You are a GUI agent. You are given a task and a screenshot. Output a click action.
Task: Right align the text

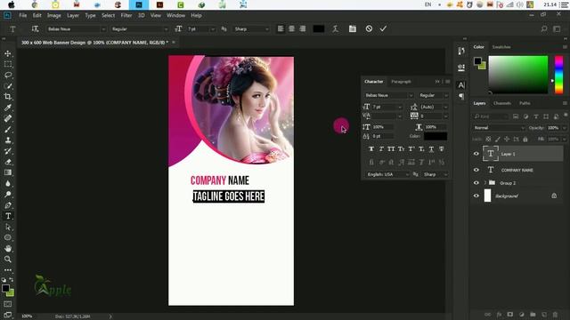point(303,28)
